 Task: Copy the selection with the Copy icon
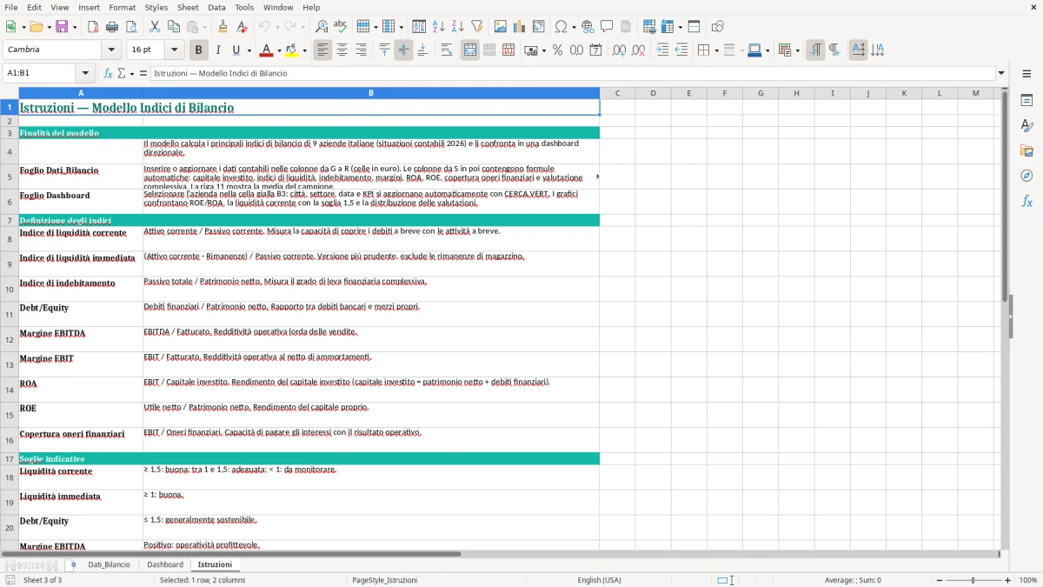[174, 27]
